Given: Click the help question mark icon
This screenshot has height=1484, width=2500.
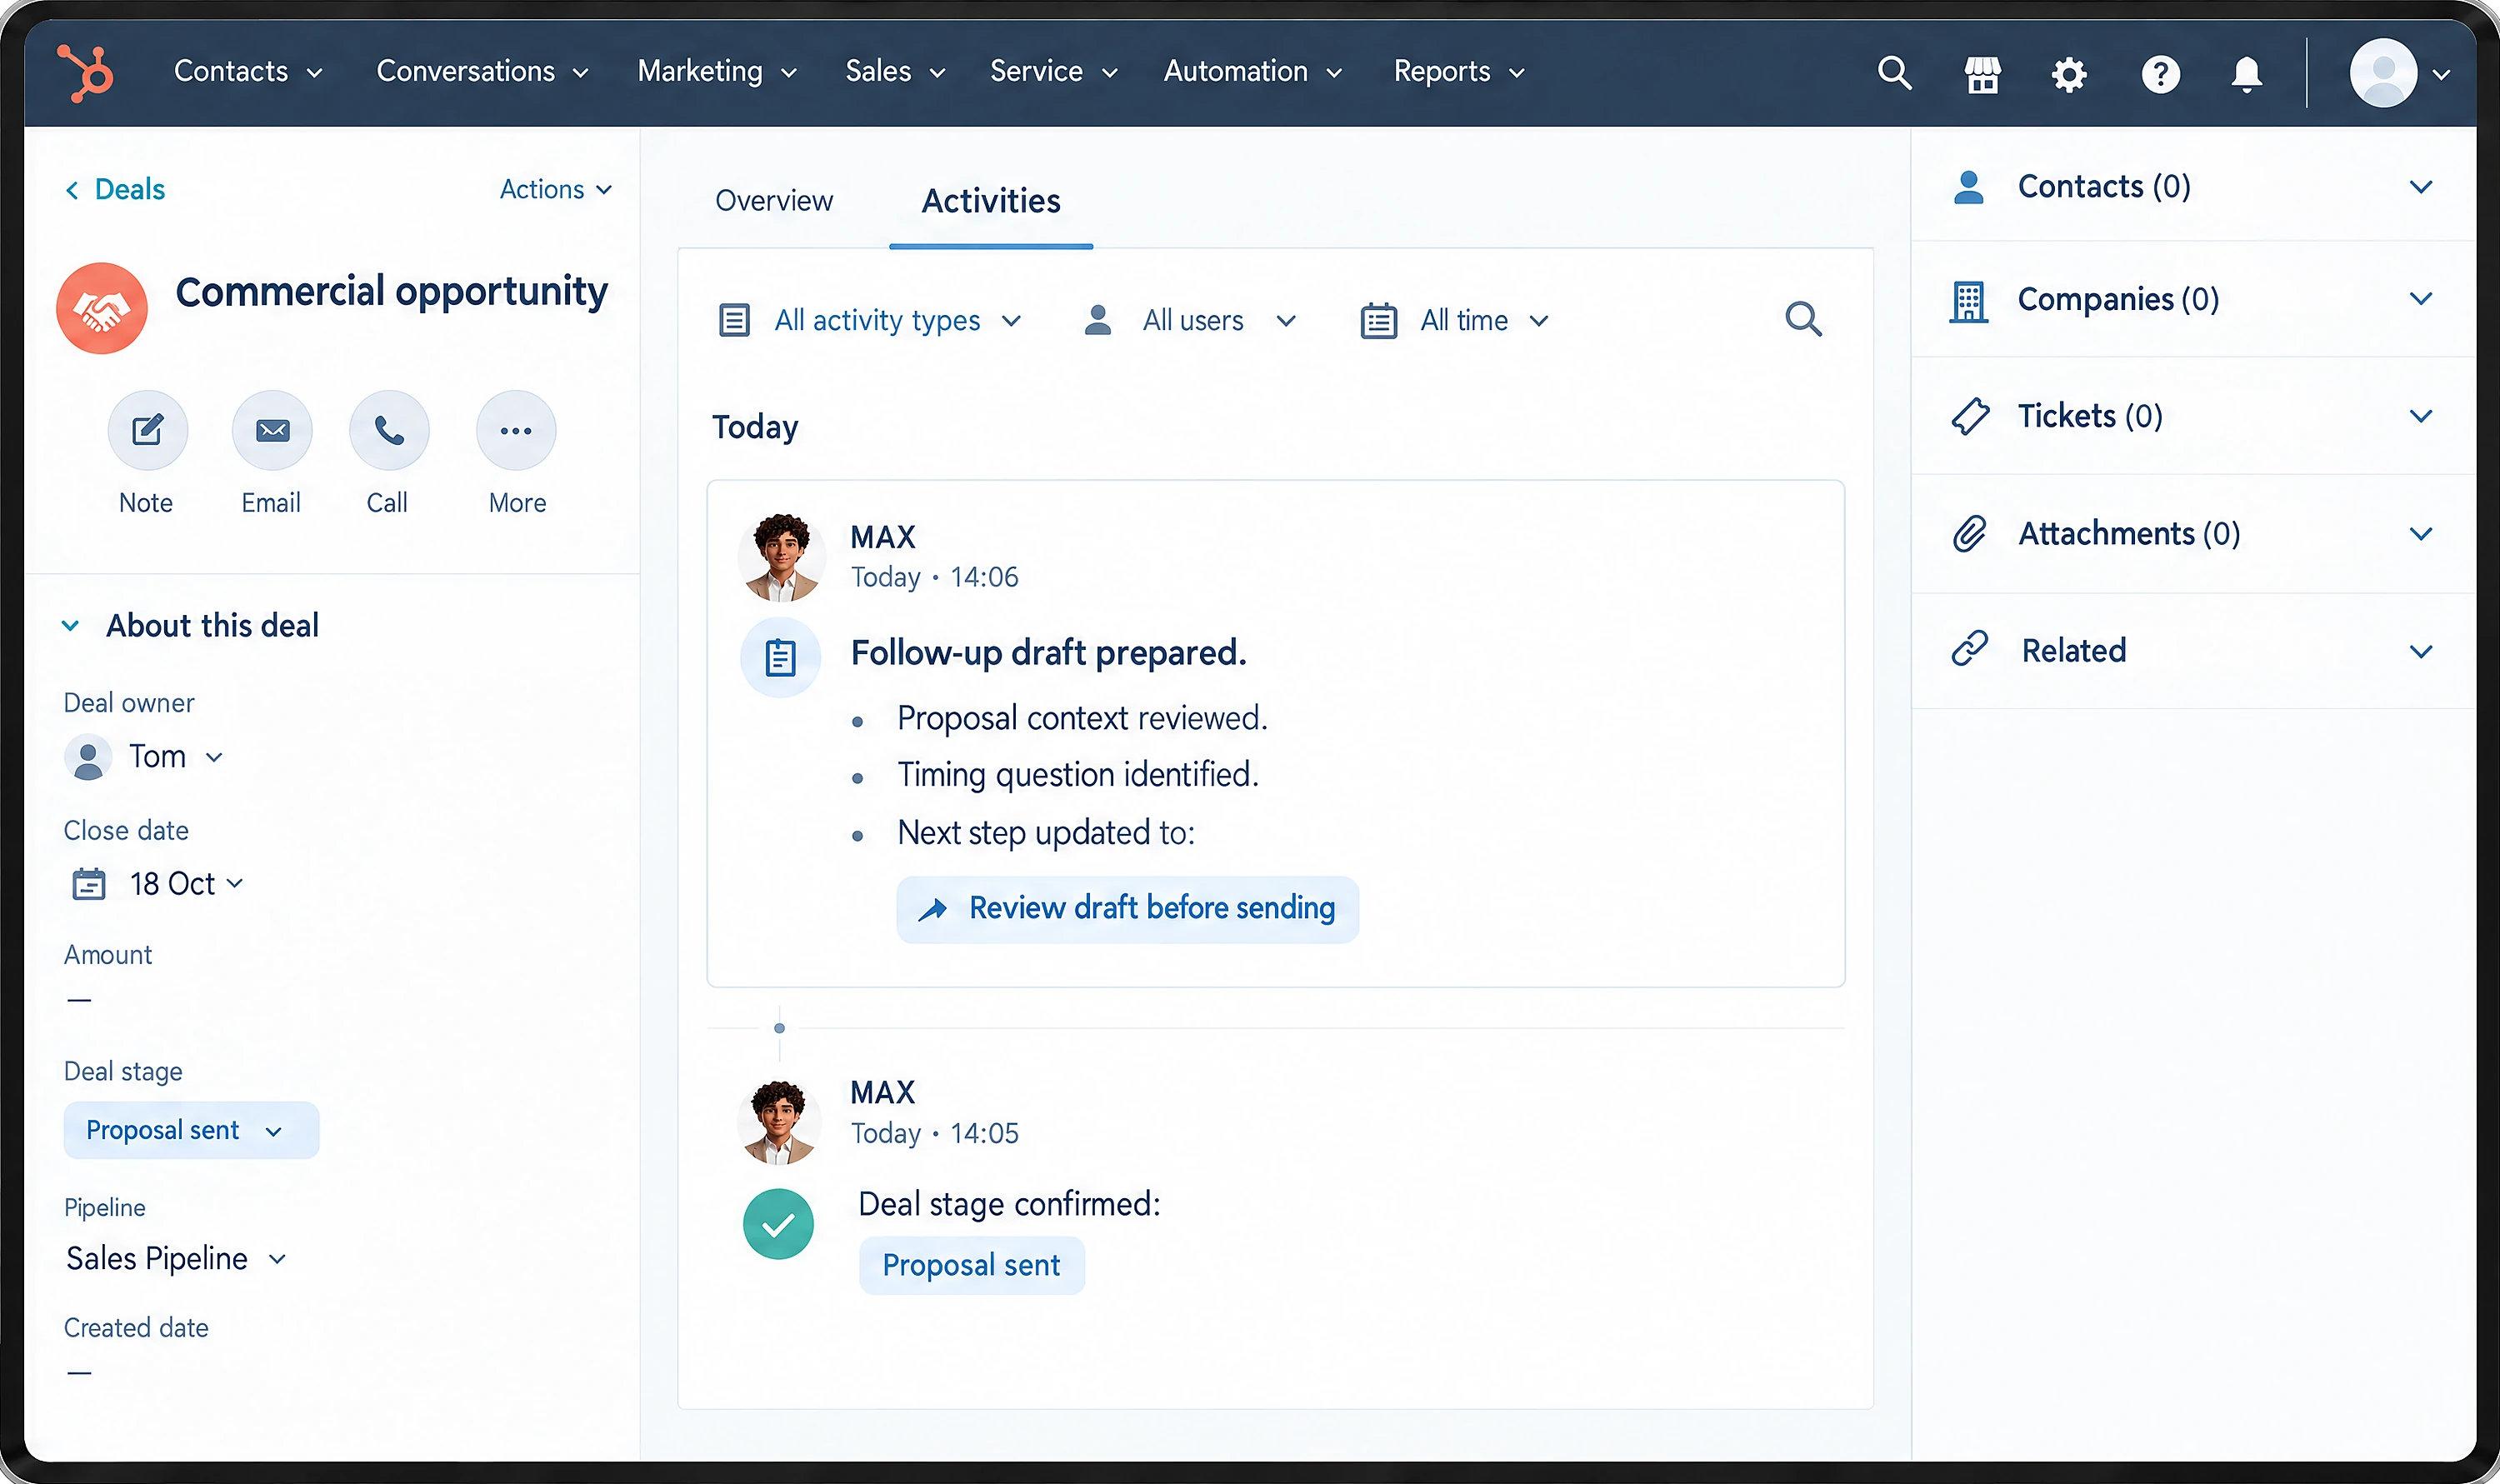Looking at the screenshot, I should (2160, 74).
